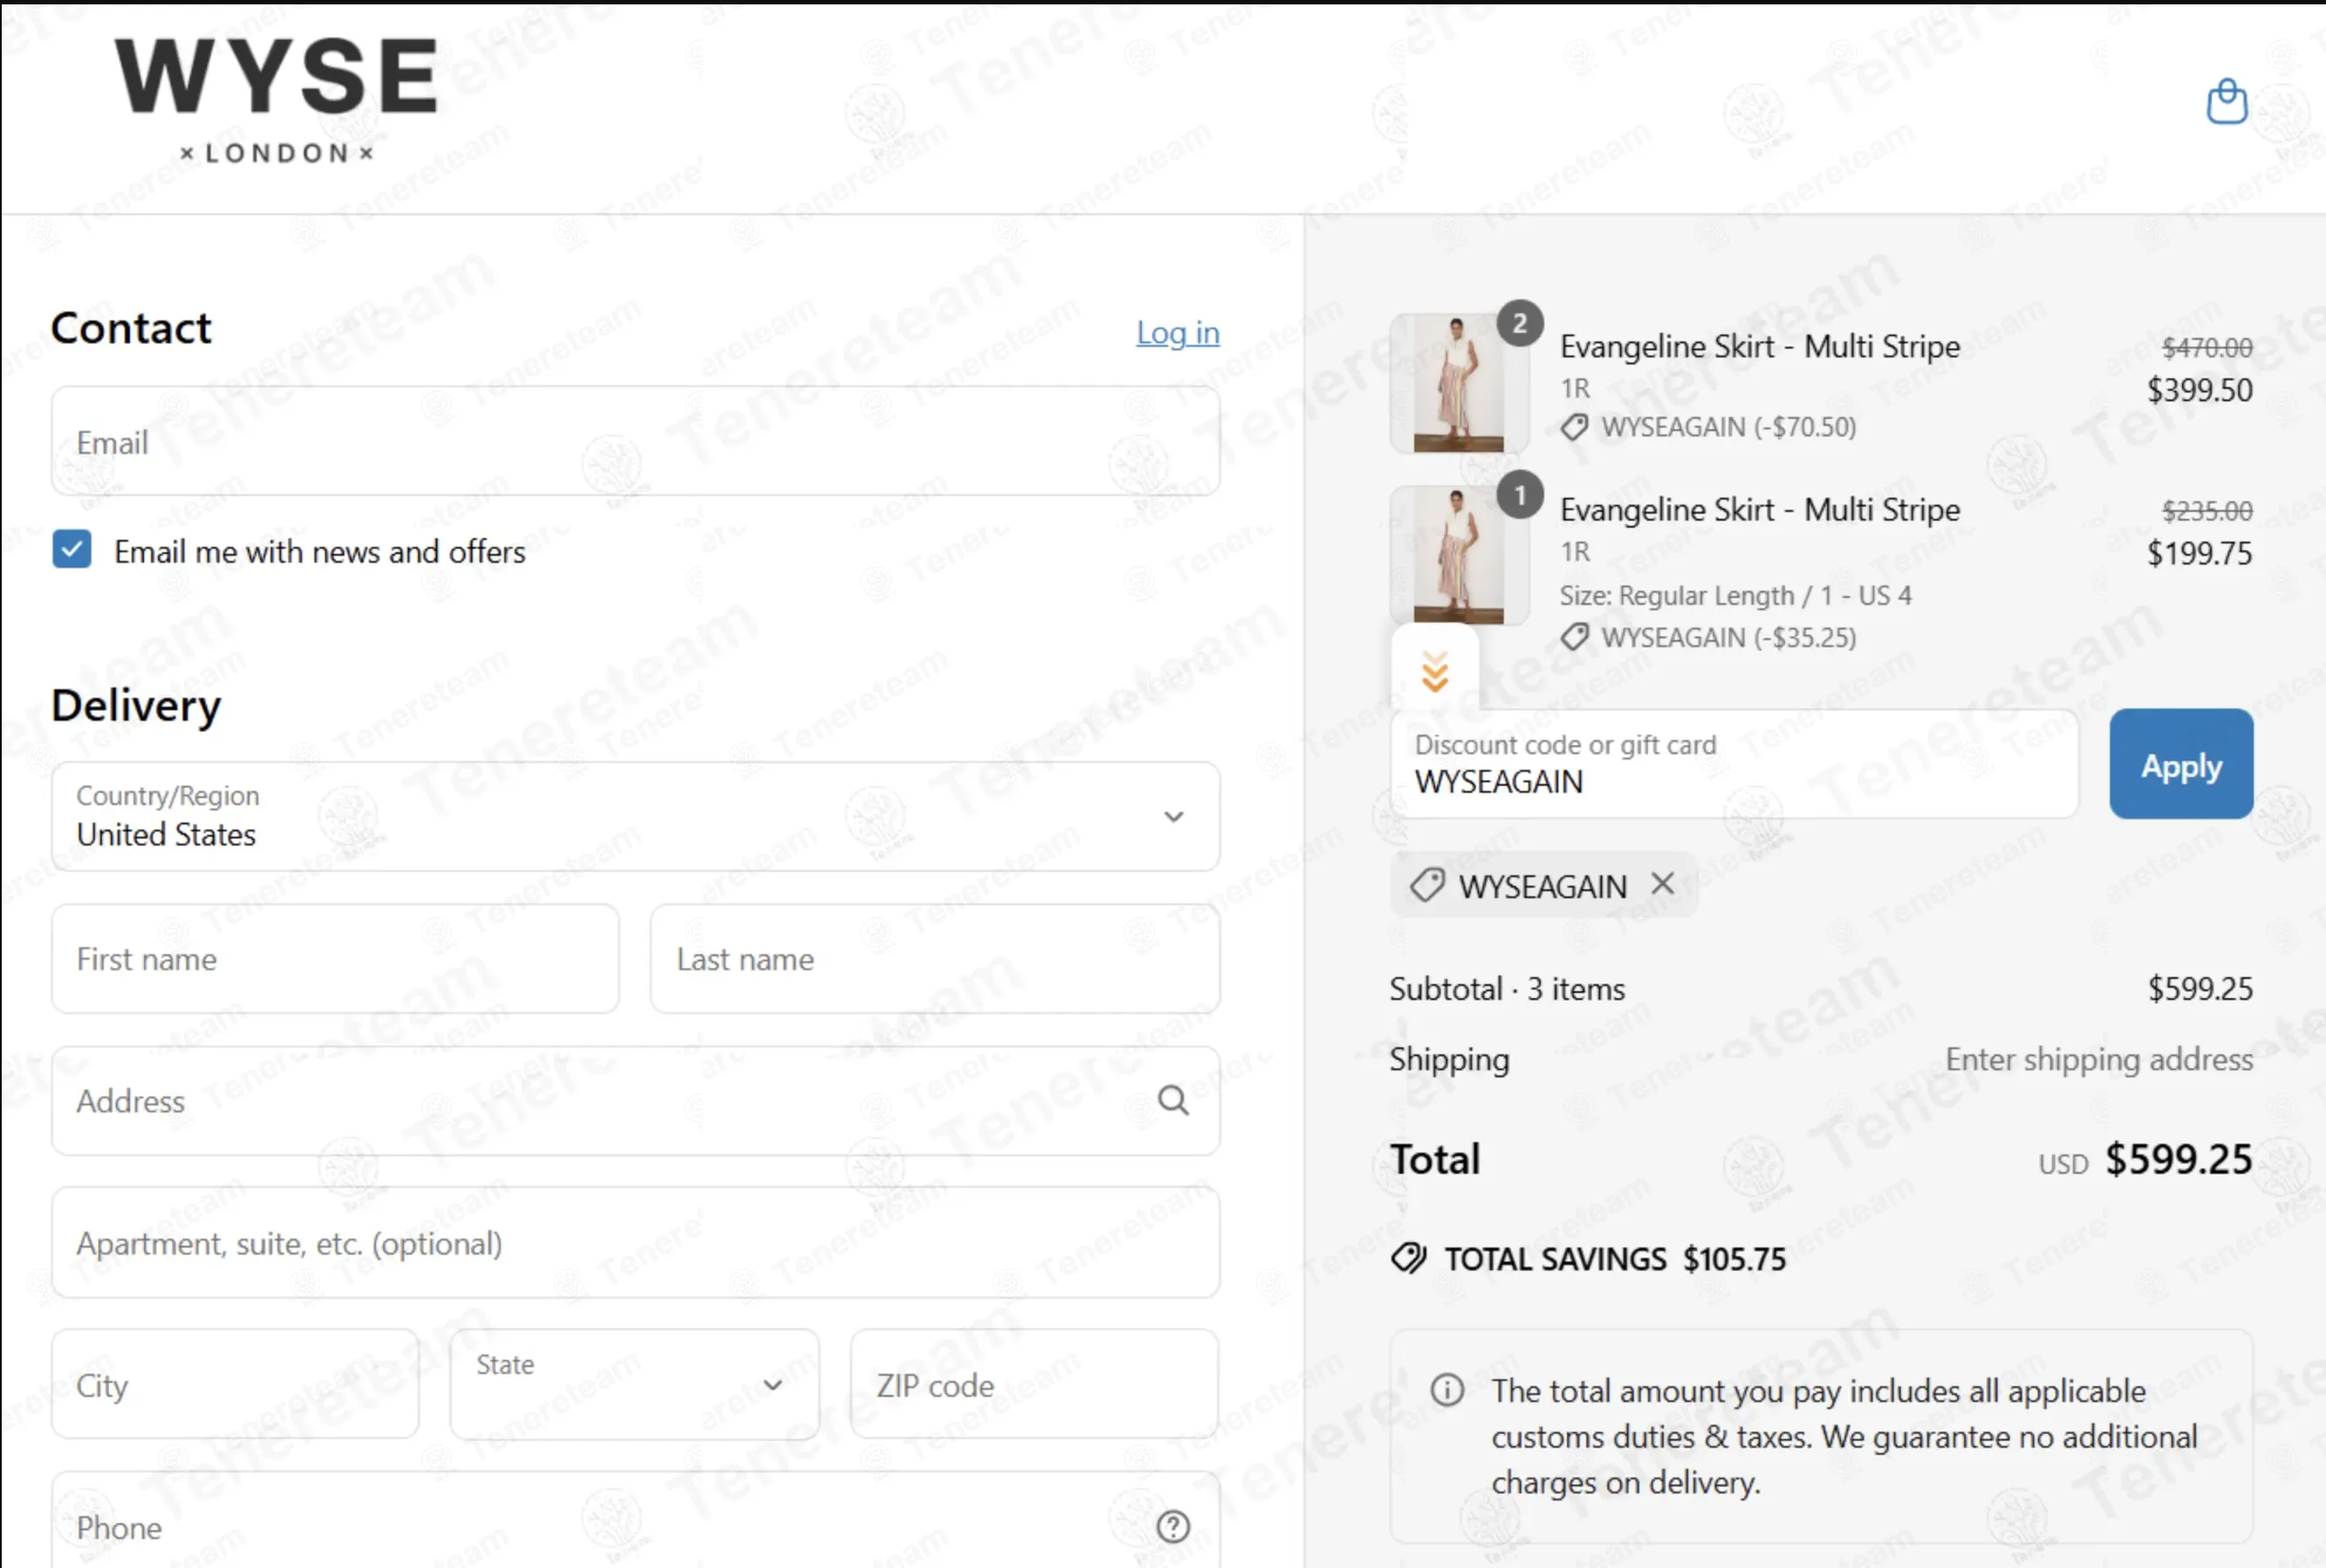
Task: Focus the Email input field
Action: pyautogui.click(x=635, y=441)
